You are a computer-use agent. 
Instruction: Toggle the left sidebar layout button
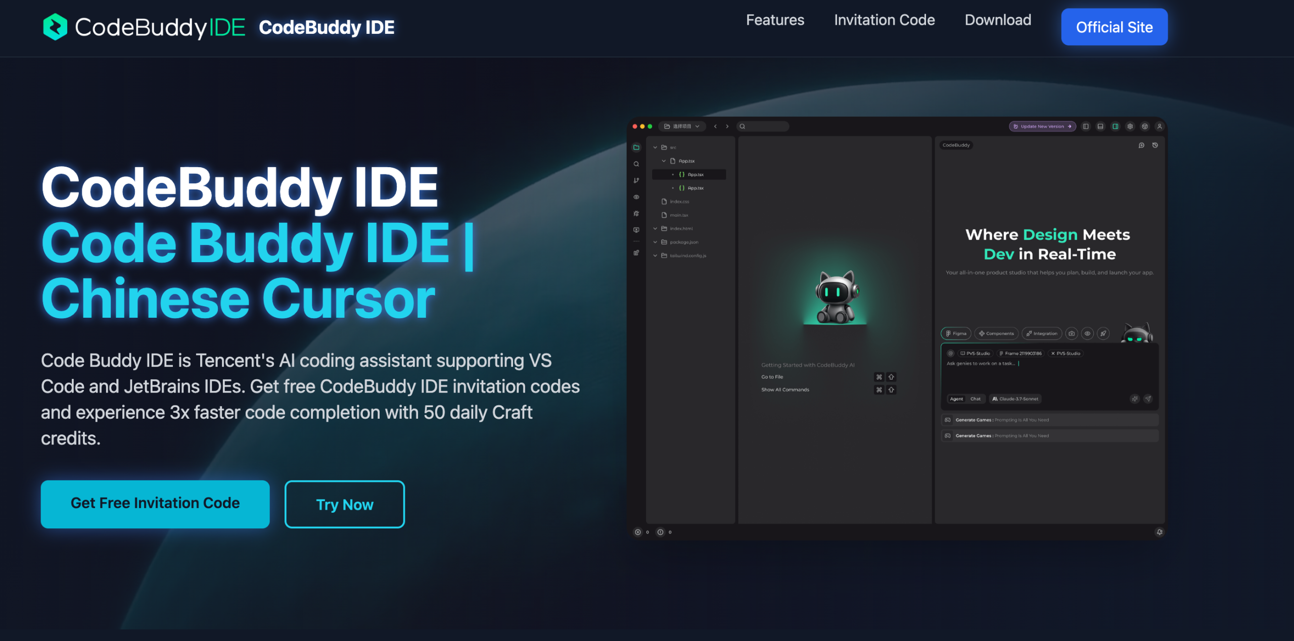tap(1086, 126)
